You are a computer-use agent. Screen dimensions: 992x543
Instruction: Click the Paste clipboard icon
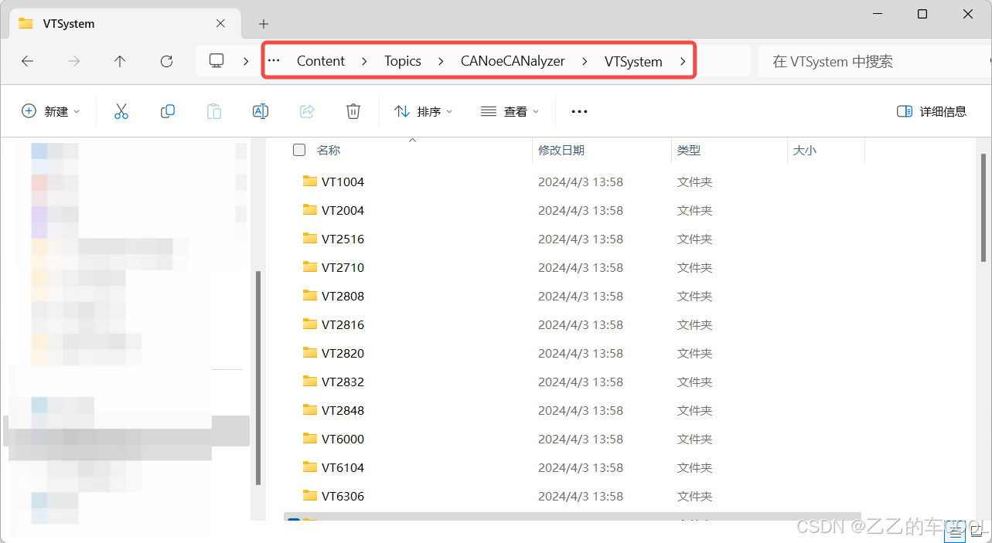point(214,111)
